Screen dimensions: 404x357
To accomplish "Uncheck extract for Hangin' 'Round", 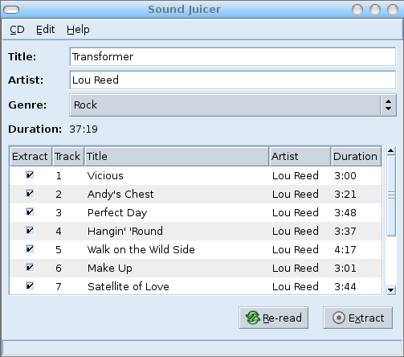I will coord(30,231).
